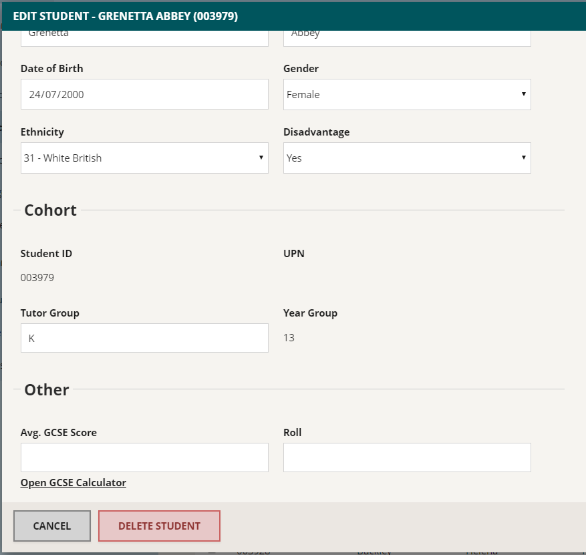Click the Date of Birth field
Screen dimensions: 586x555
click(144, 94)
